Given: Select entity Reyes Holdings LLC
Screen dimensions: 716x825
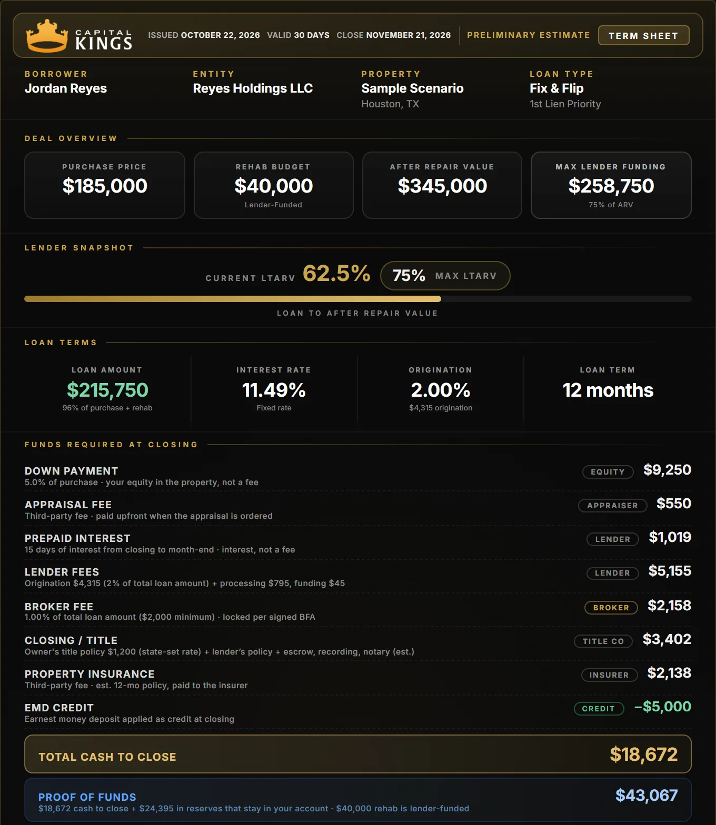Looking at the screenshot, I should 253,88.
